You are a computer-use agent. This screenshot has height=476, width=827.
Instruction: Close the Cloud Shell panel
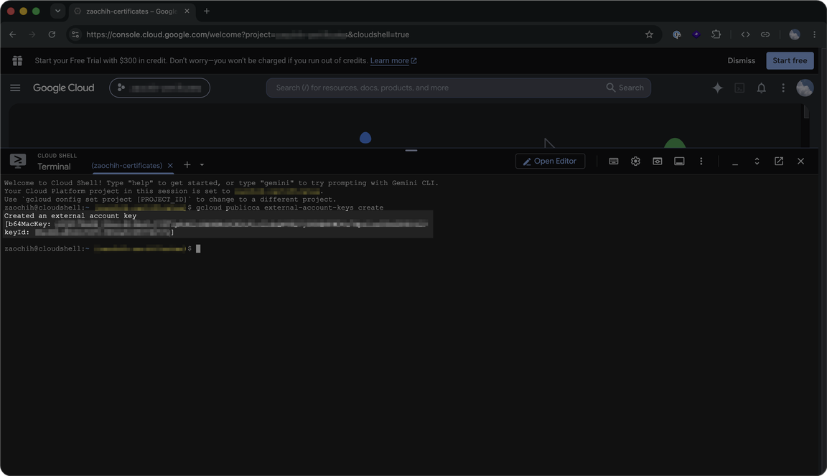coord(800,161)
